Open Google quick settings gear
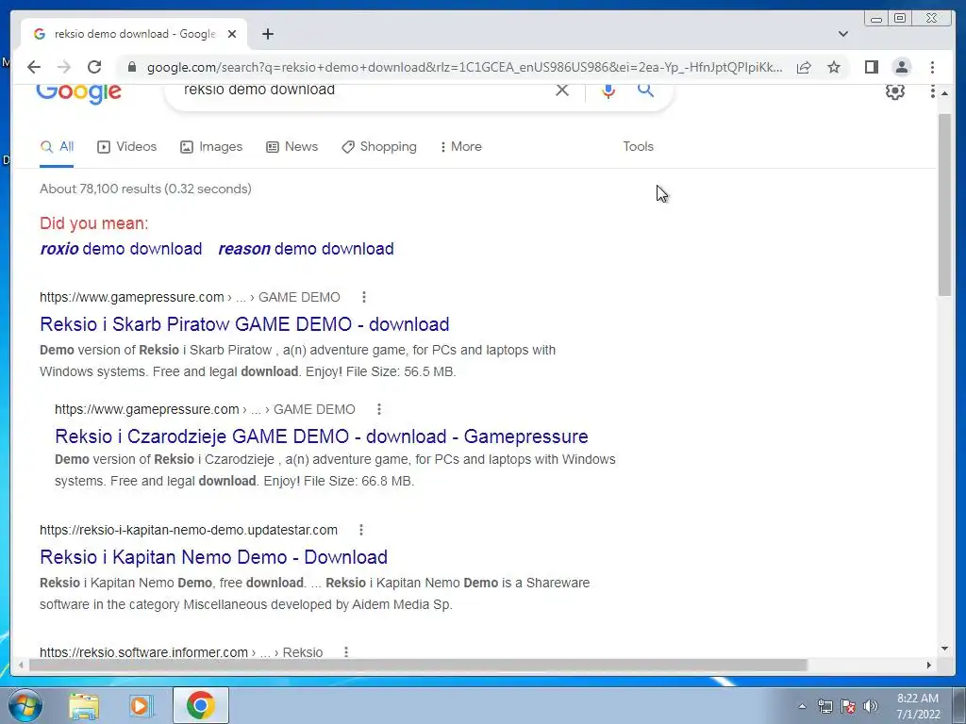This screenshot has height=724, width=966. point(894,91)
